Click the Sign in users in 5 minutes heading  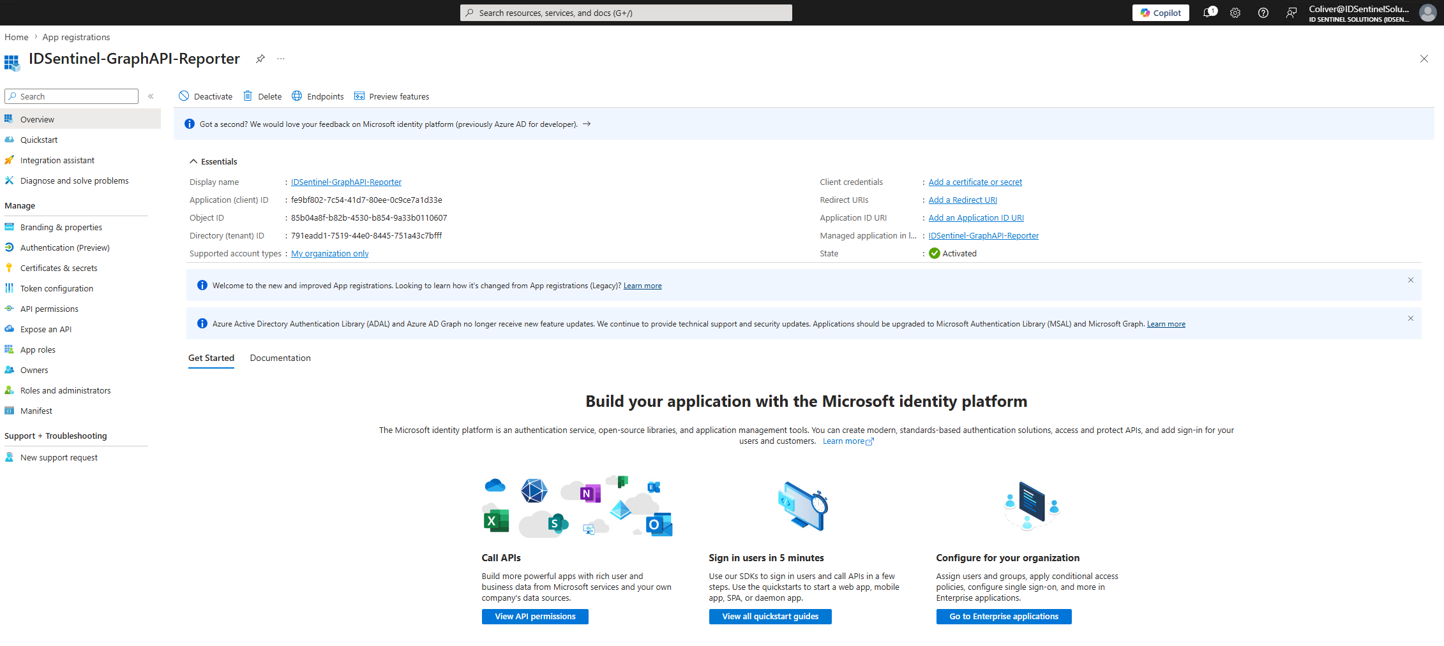tap(766, 558)
